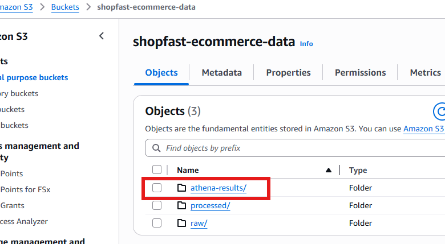Tick the athena-results/ checkbox
Screen dimensions: 445x244
157,188
